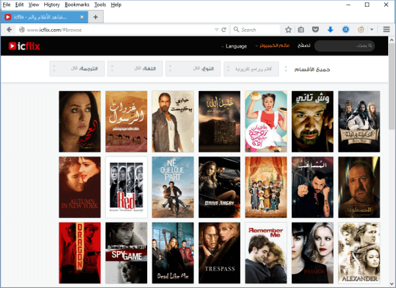
Task: Click the blue circular extension icon
Action: pos(345,30)
